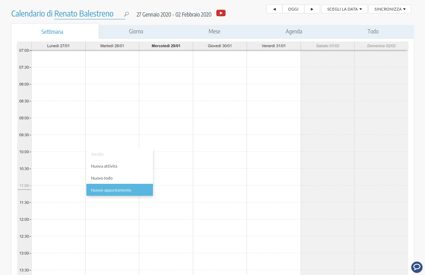The width and height of the screenshot is (425, 275).
Task: Go to previous week with left arrow
Action: (x=275, y=9)
